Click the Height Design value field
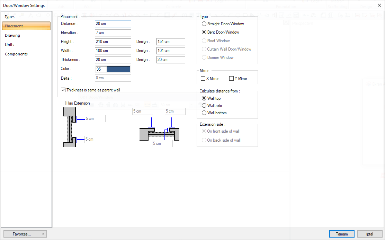Image resolution: width=385 pixels, height=240 pixels. [x=171, y=42]
